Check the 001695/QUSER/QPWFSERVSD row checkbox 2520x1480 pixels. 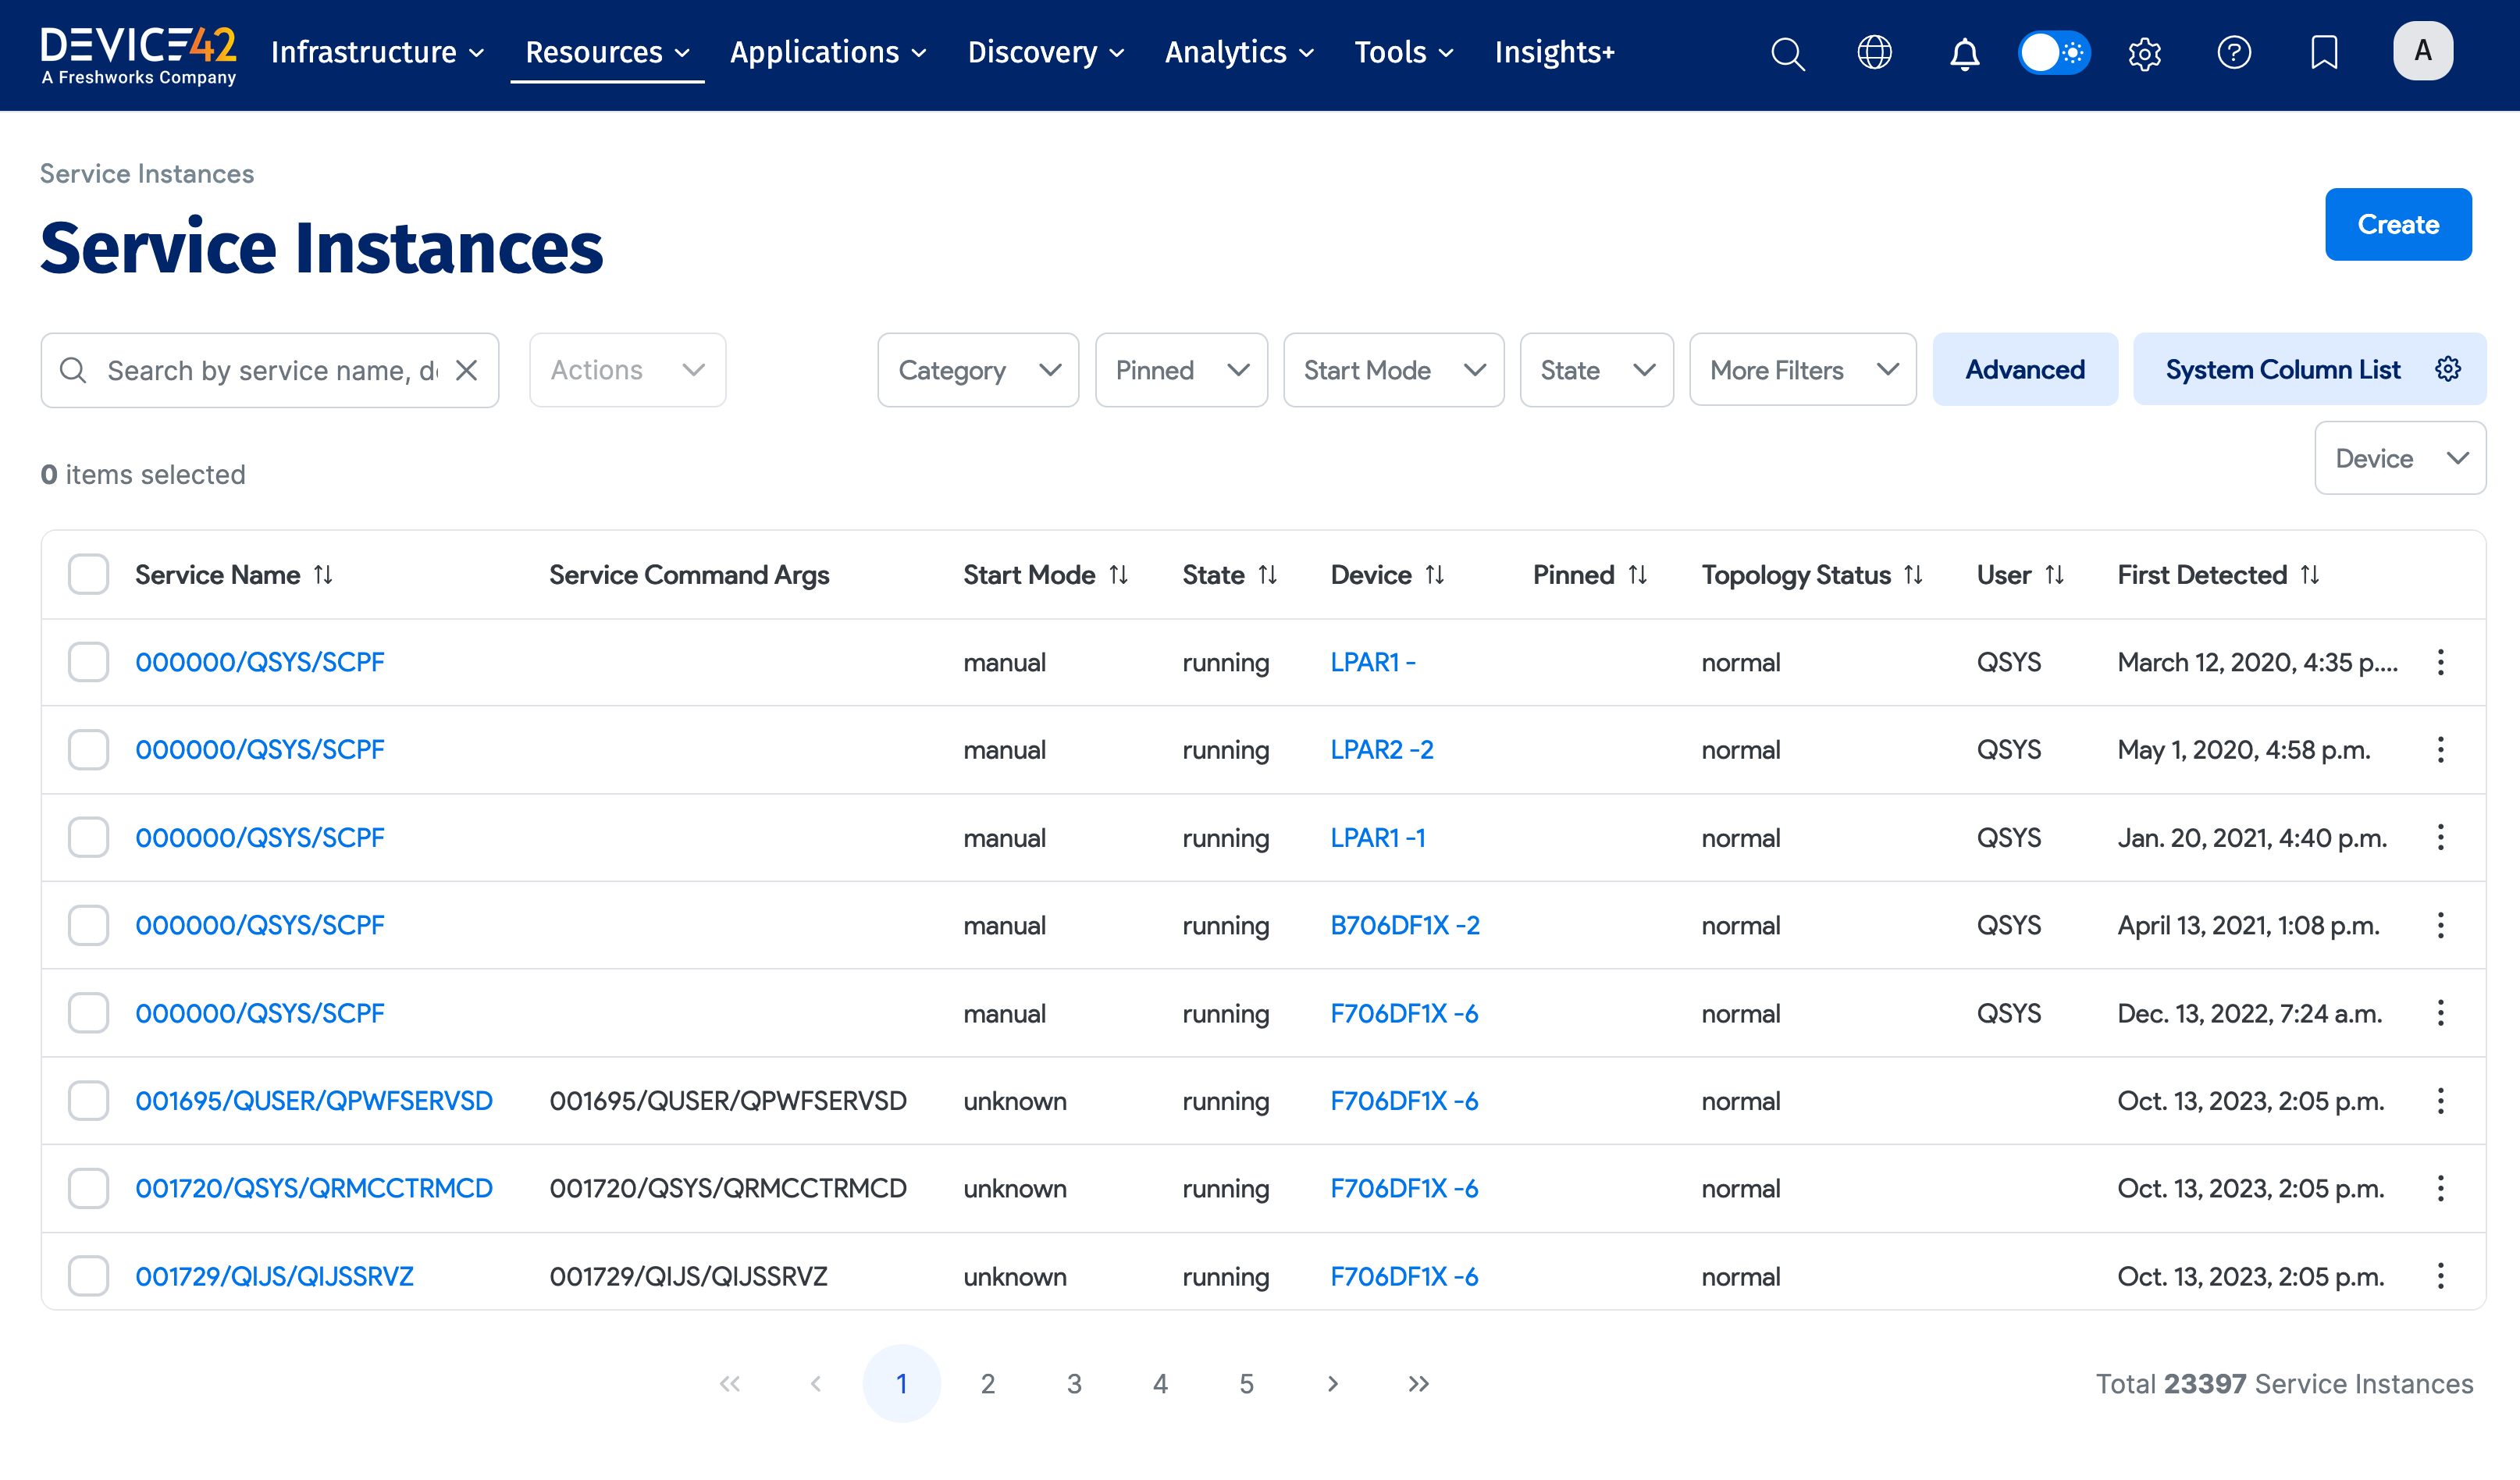88,1100
